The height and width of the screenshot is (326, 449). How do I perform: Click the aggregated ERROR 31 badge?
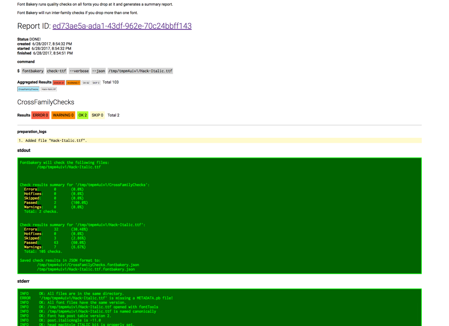[59, 83]
